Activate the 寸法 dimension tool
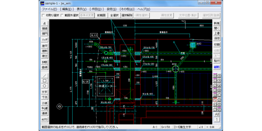The width and height of the screenshot is (262, 131). click(45, 97)
